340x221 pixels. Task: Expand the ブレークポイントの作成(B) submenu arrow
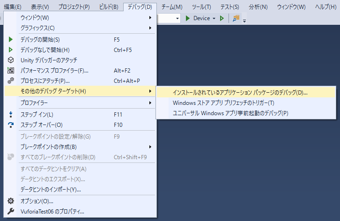point(150,147)
